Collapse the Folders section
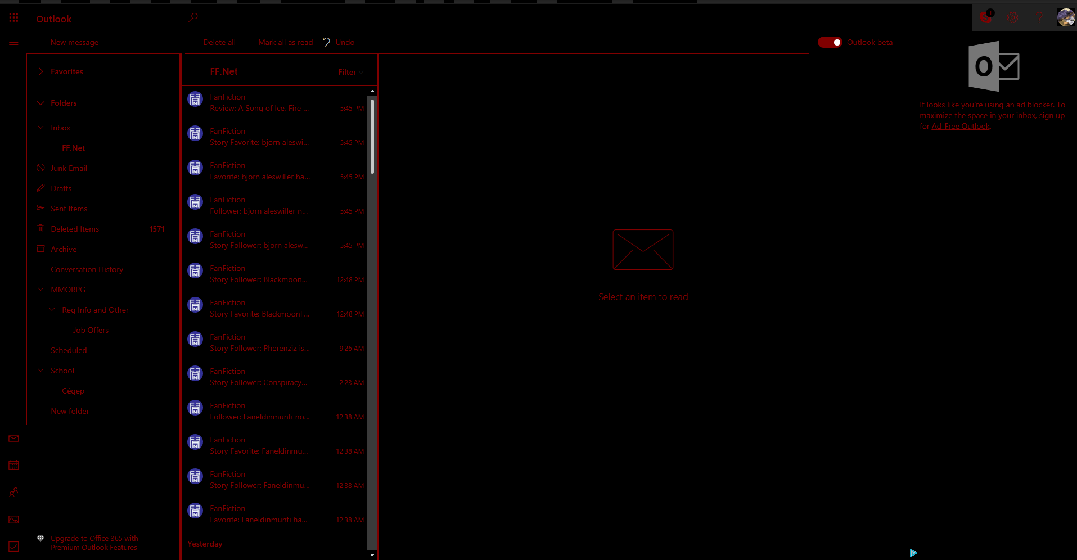The width and height of the screenshot is (1077, 560). coord(40,103)
